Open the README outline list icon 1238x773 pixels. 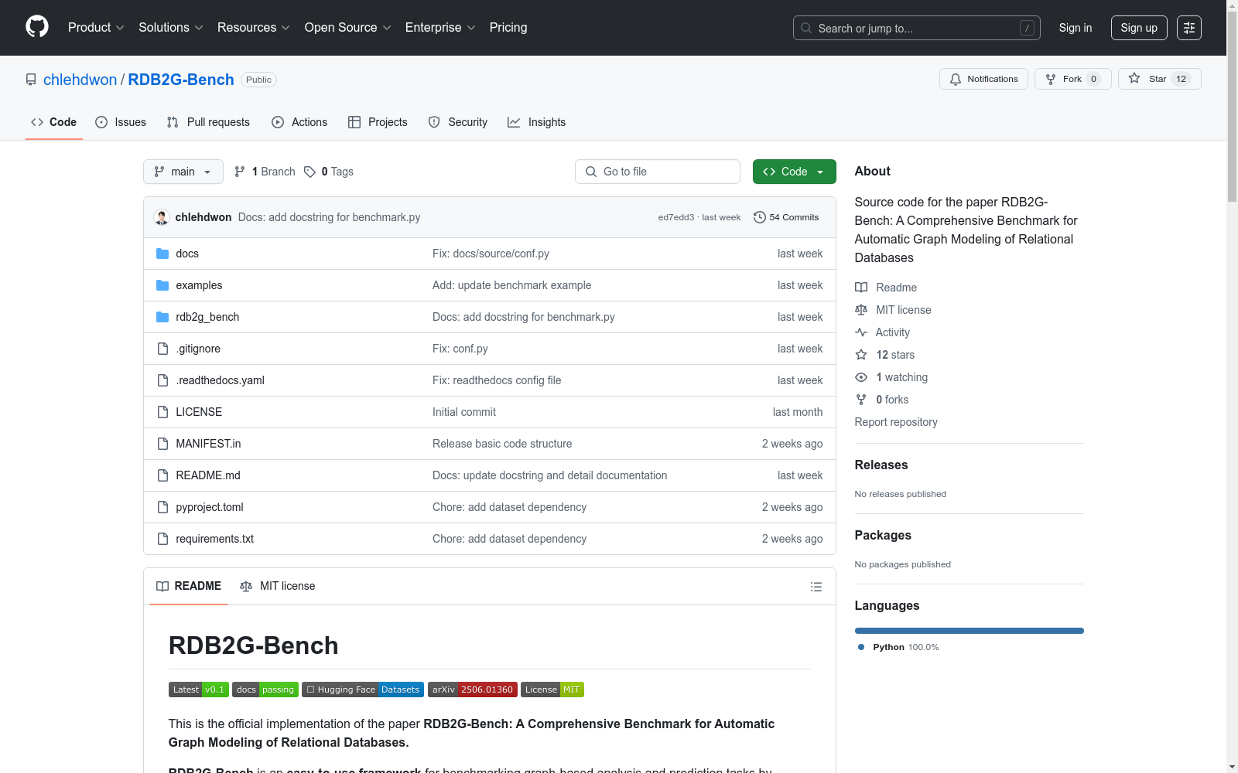(x=816, y=587)
